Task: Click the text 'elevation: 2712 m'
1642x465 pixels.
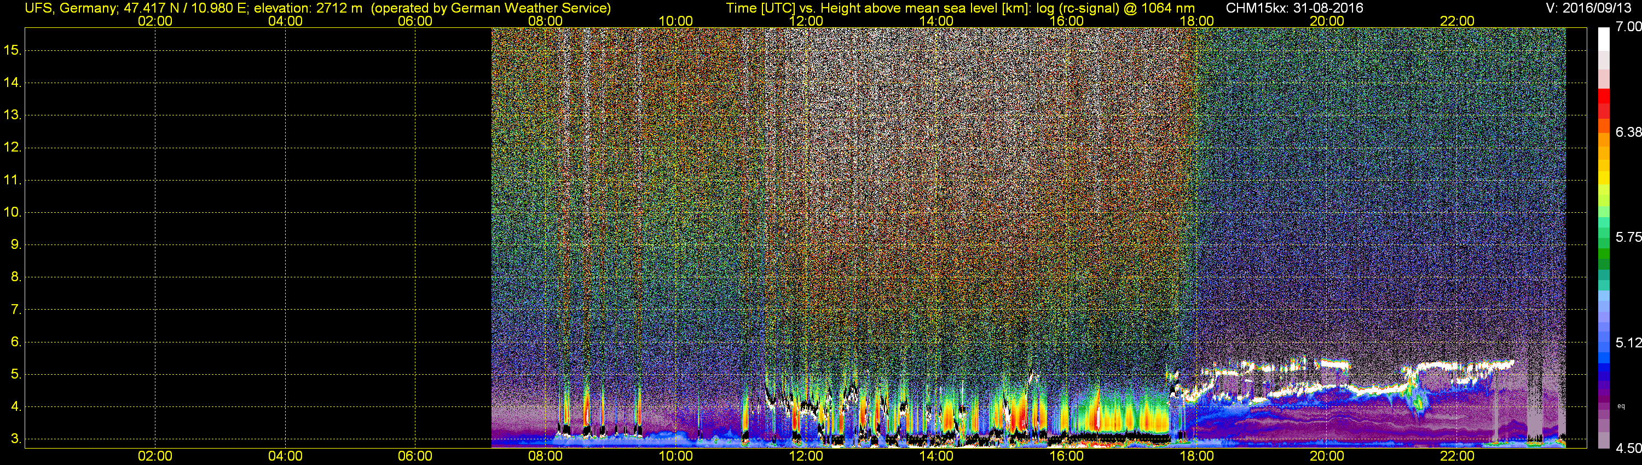Action: point(308,8)
